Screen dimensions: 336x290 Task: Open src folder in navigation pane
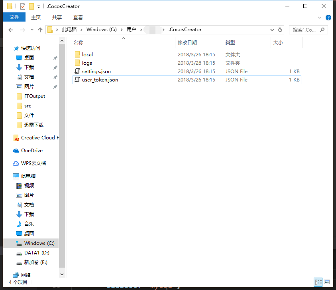click(28, 106)
